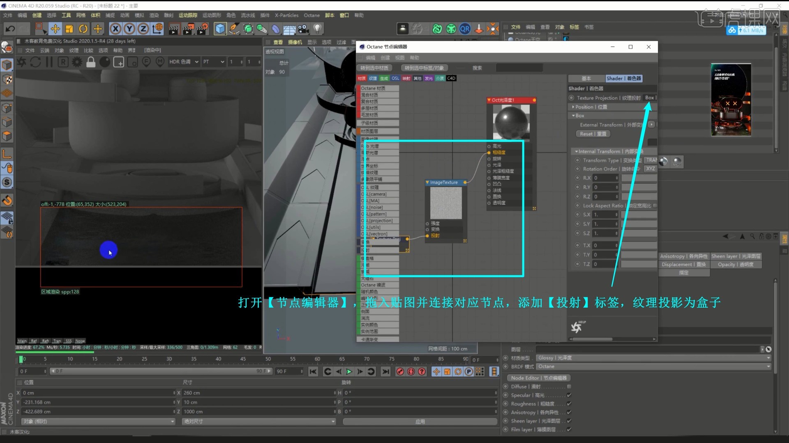Open the Glossy material type dropdown
The height and width of the screenshot is (443, 789).
click(653, 358)
